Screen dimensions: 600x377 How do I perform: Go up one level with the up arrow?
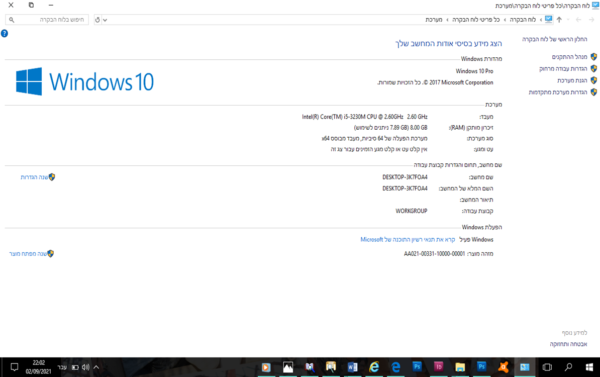pos(559,20)
